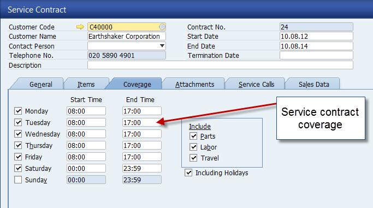373x208 pixels.
Task: Click the Customer Name field
Action: (127, 36)
